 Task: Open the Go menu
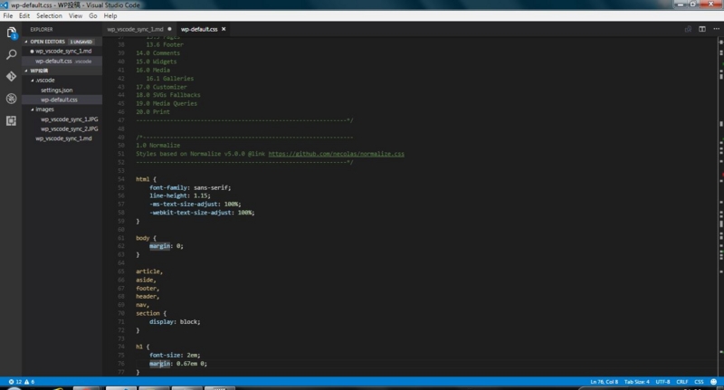pos(93,15)
